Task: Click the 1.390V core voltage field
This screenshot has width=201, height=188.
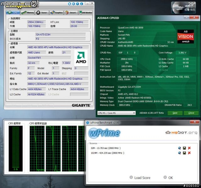Action: 66,63
